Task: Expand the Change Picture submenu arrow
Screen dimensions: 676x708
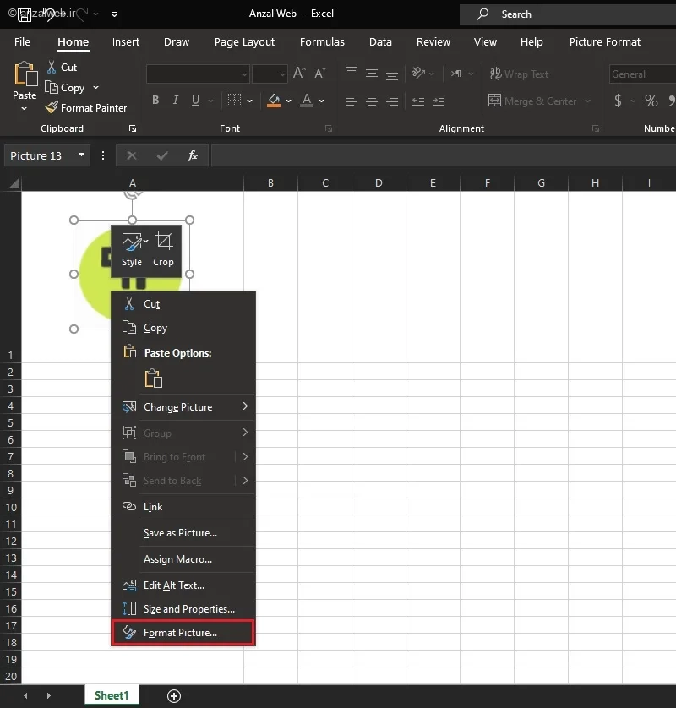Action: (x=245, y=406)
